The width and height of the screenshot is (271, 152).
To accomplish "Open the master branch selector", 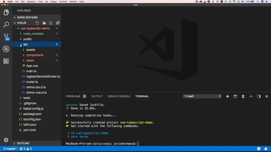I will click(x=10, y=149).
